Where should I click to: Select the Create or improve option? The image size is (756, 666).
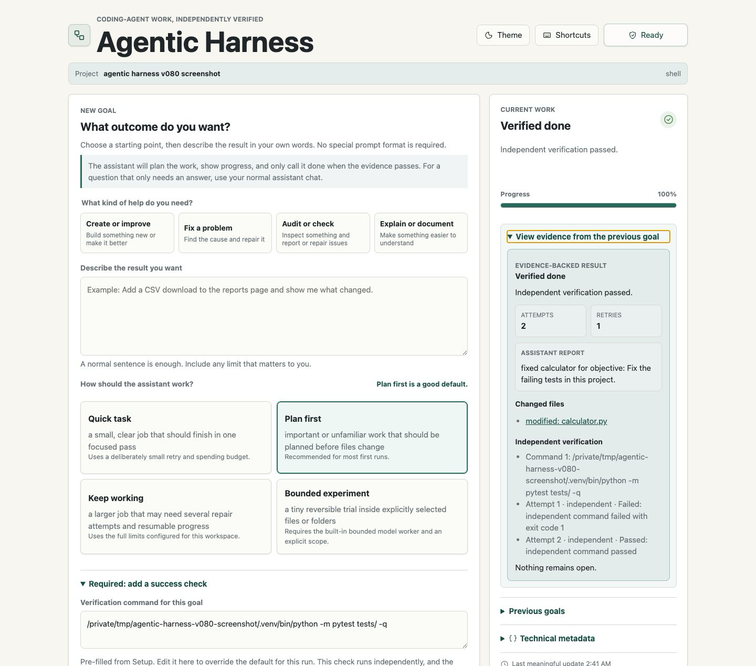coord(127,233)
